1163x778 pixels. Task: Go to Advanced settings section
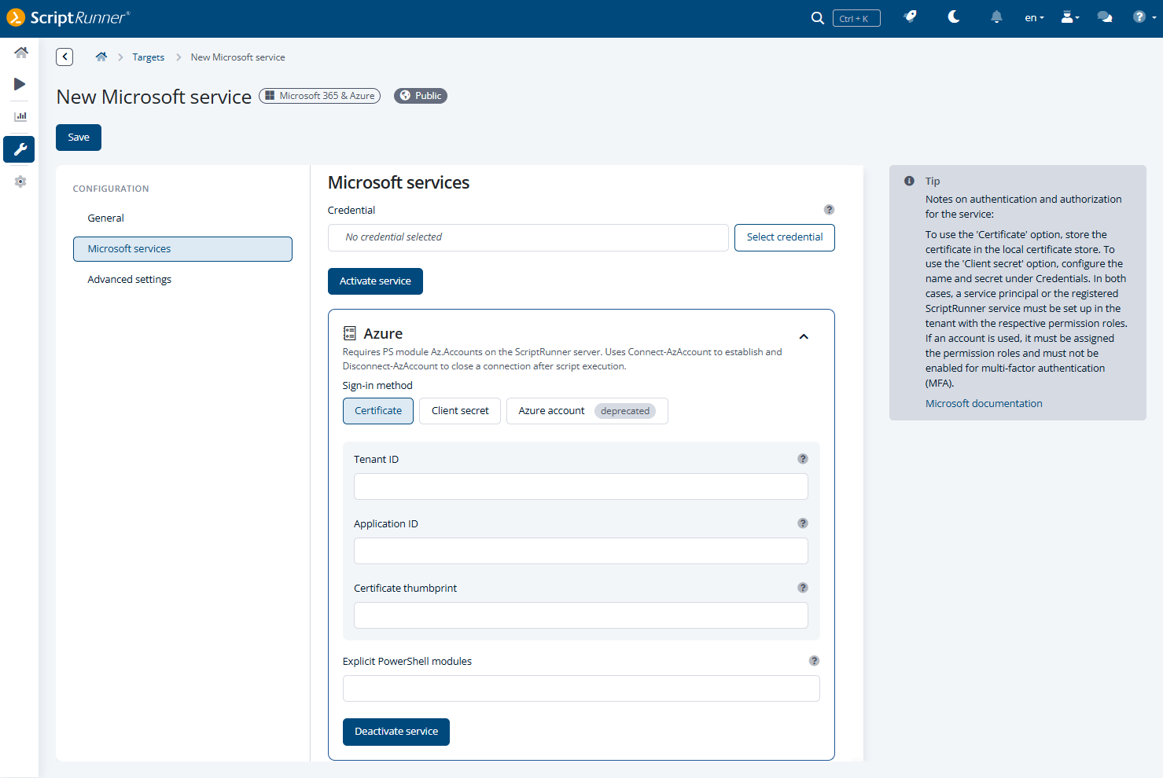coord(130,280)
